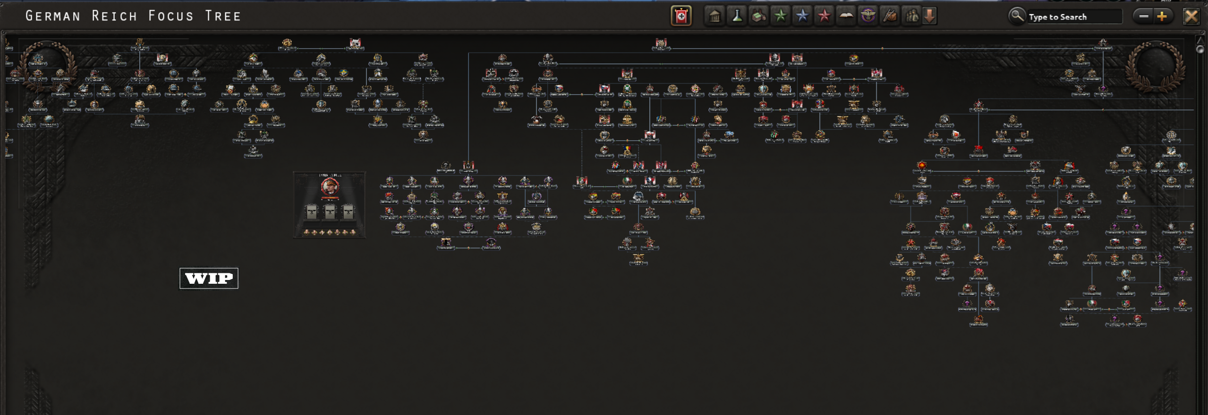Click the factory industry filter icon
Screen dimensions: 1208x415
click(758, 17)
